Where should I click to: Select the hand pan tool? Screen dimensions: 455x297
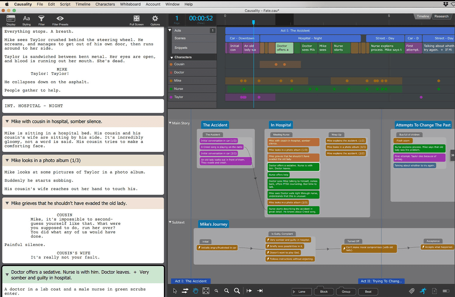[x=195, y=291]
